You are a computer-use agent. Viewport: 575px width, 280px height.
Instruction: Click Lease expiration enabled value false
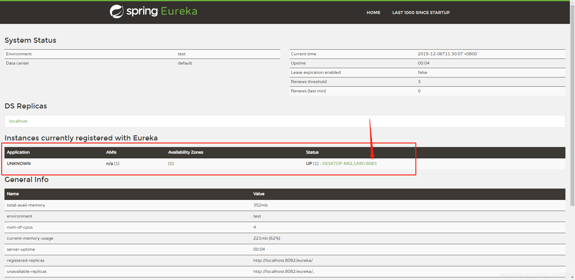point(423,72)
